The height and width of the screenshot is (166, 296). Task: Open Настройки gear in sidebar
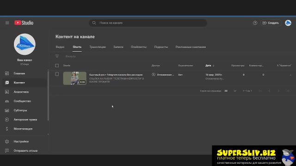21,142
